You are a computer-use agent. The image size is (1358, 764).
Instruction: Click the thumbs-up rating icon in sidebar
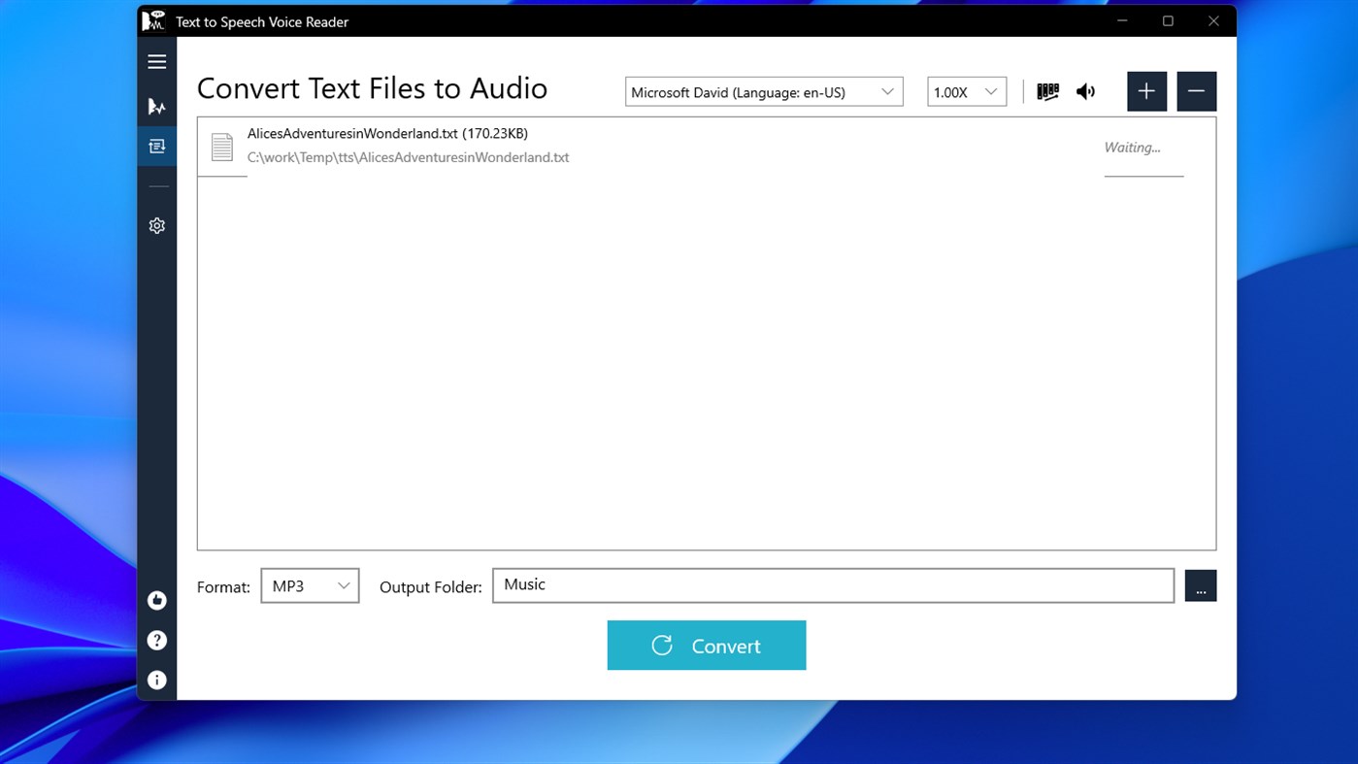pyautogui.click(x=156, y=601)
